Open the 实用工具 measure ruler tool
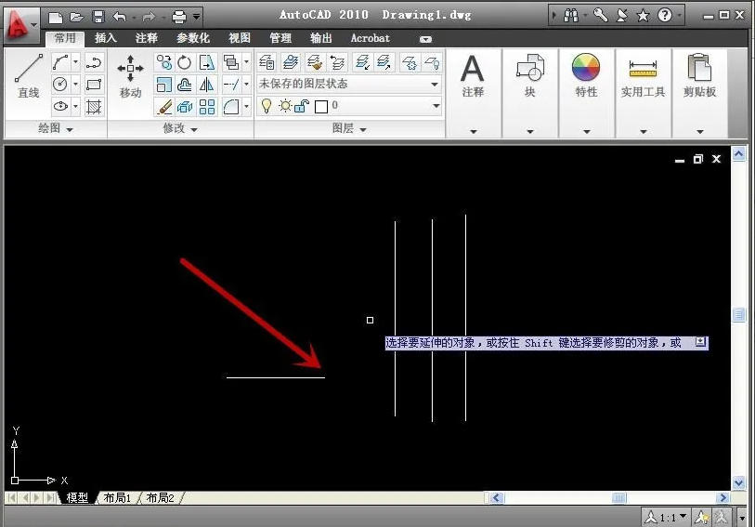755x527 pixels. (x=643, y=70)
